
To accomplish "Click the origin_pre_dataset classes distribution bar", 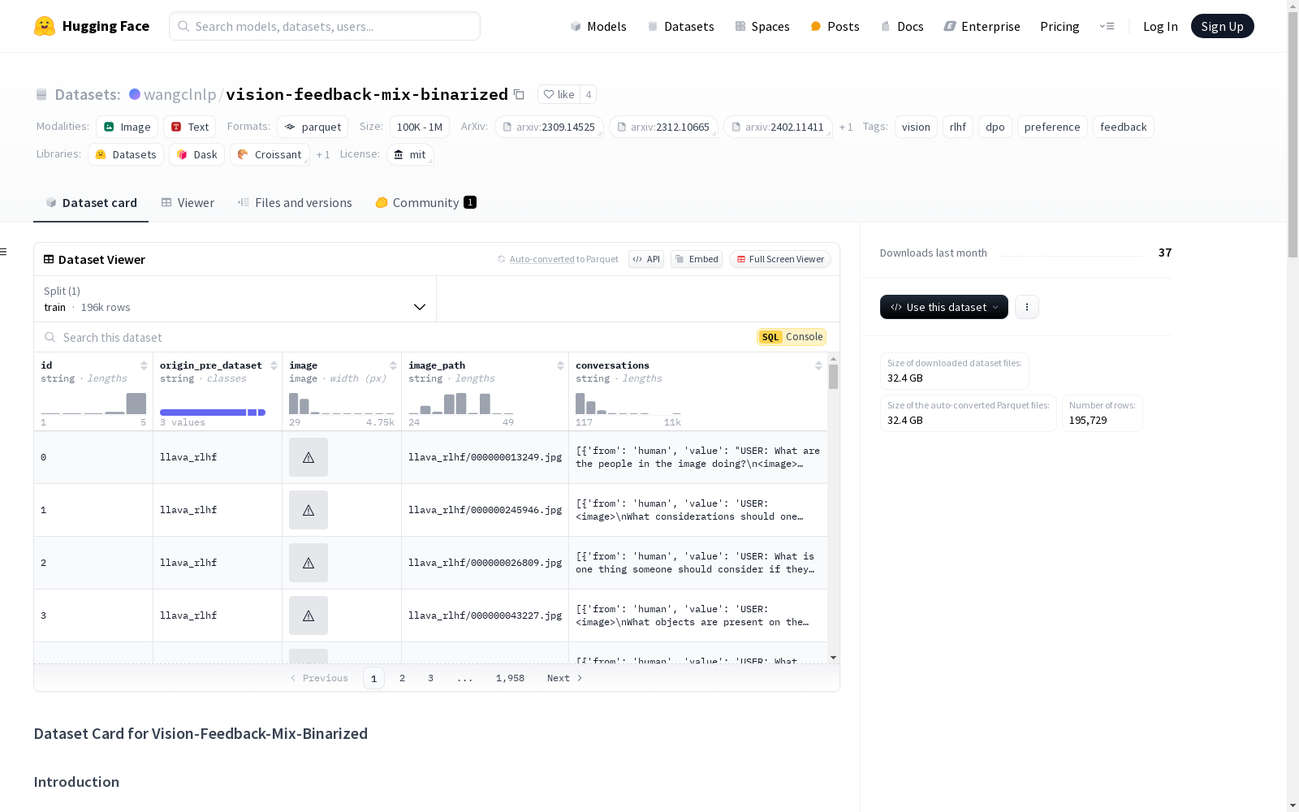I will tap(213, 412).
